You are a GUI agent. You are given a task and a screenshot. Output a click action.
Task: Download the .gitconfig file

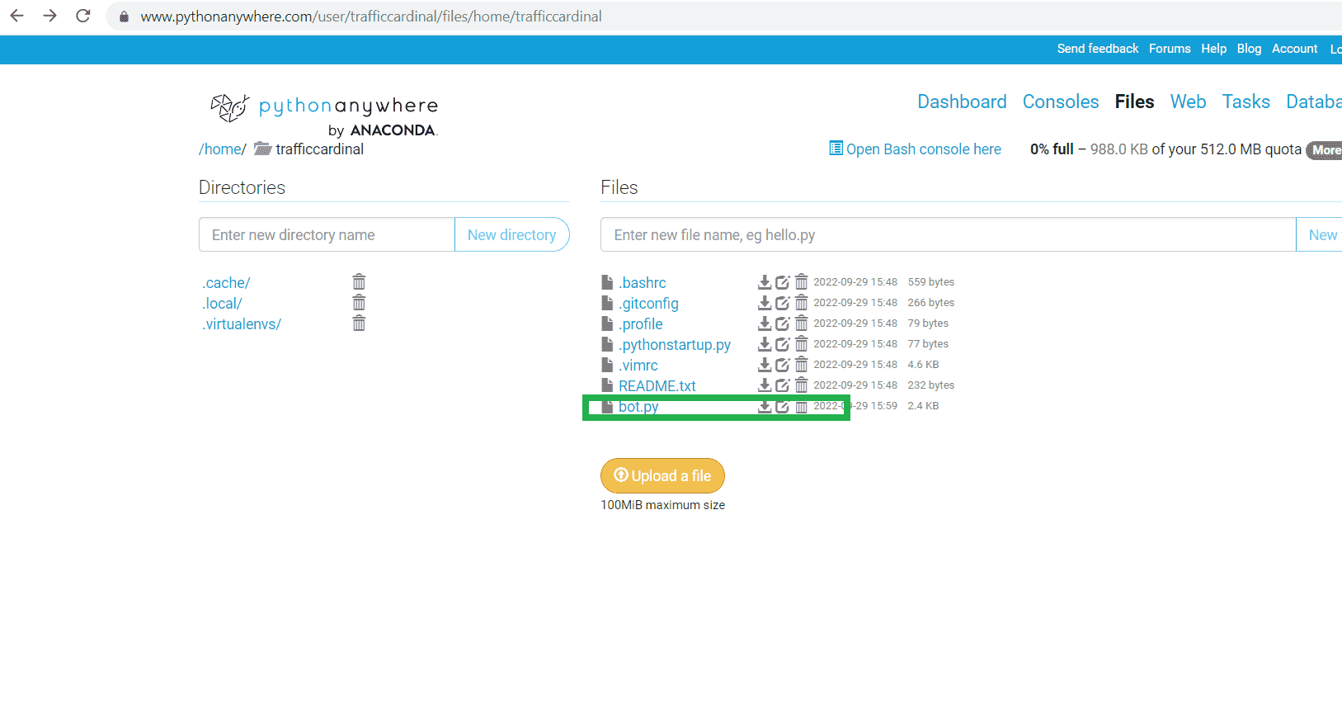click(x=765, y=303)
